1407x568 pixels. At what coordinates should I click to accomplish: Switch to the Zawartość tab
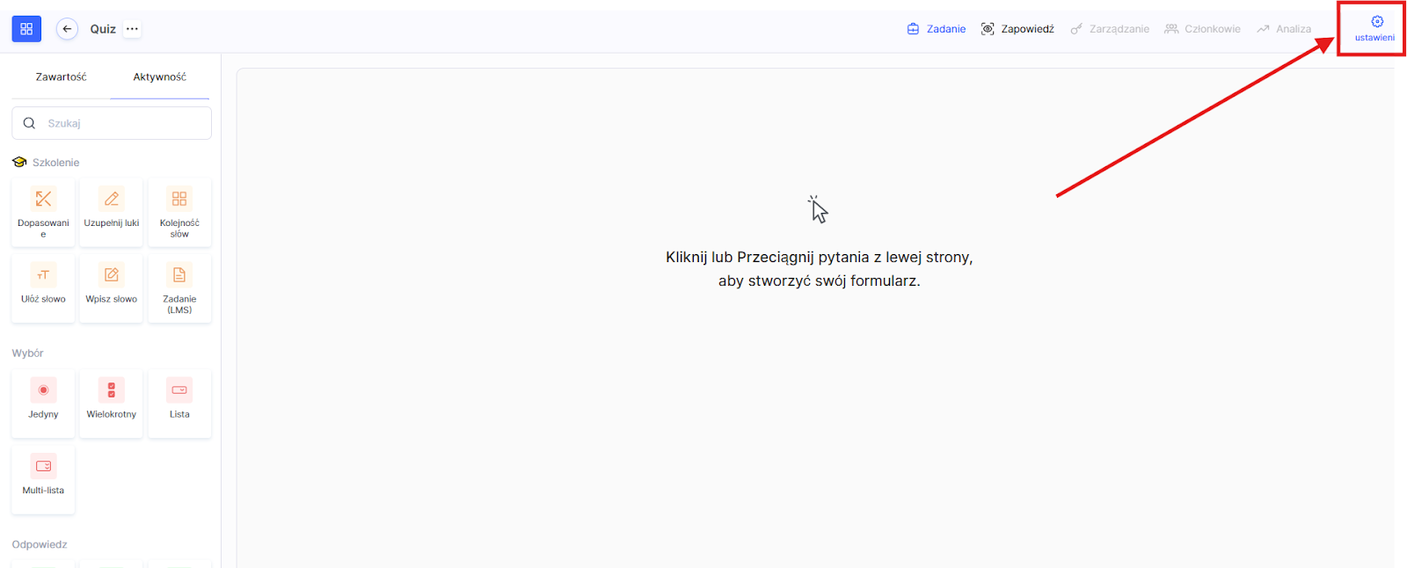coord(61,77)
